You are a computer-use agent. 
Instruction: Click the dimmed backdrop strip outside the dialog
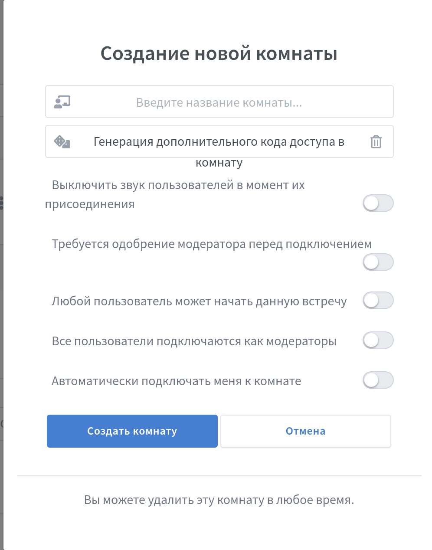pos(1,304)
